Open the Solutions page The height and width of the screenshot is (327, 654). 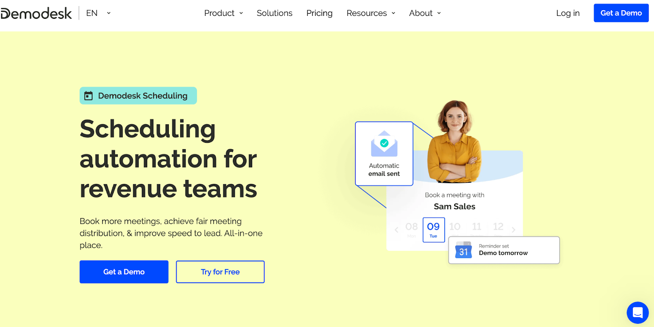pyautogui.click(x=275, y=13)
